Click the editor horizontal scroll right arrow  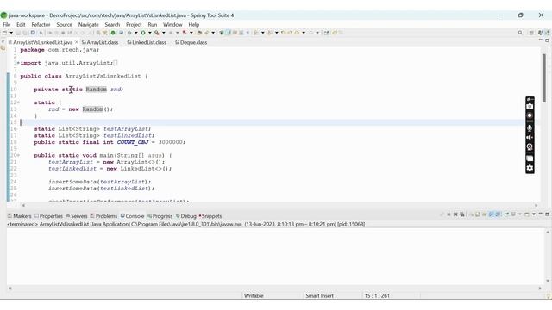536,205
